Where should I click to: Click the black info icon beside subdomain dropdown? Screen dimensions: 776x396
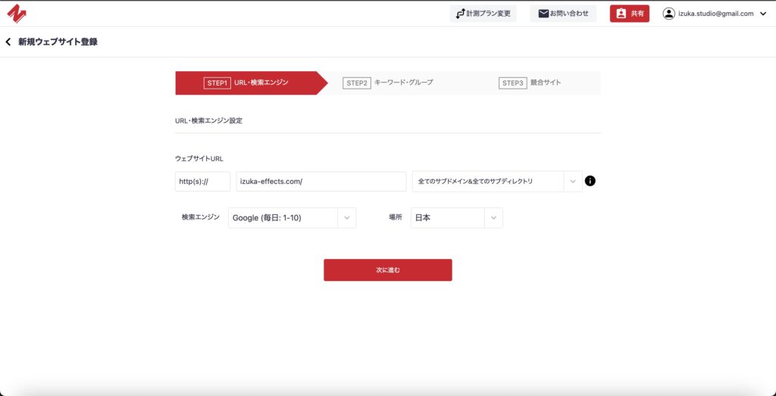click(x=590, y=181)
